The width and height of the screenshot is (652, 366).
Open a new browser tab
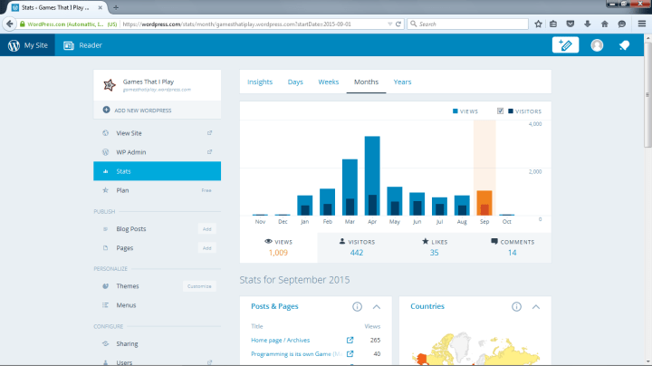click(x=116, y=7)
